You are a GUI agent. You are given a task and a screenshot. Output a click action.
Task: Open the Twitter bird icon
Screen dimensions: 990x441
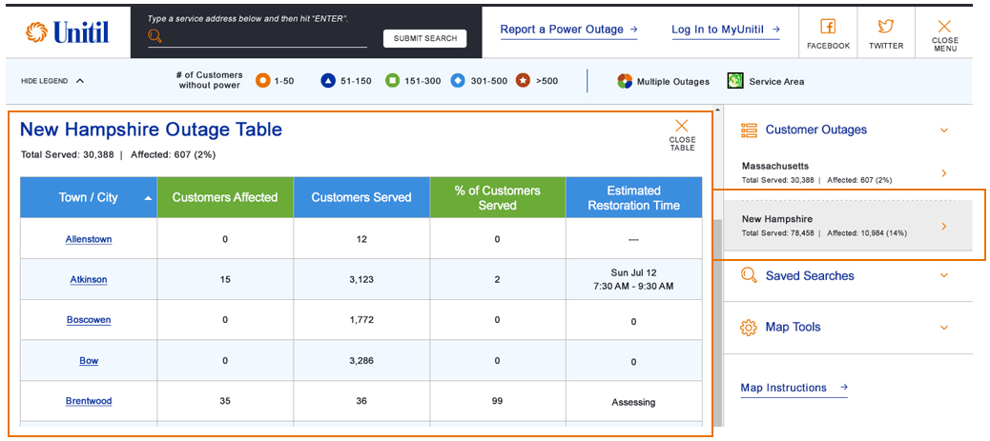tap(886, 27)
